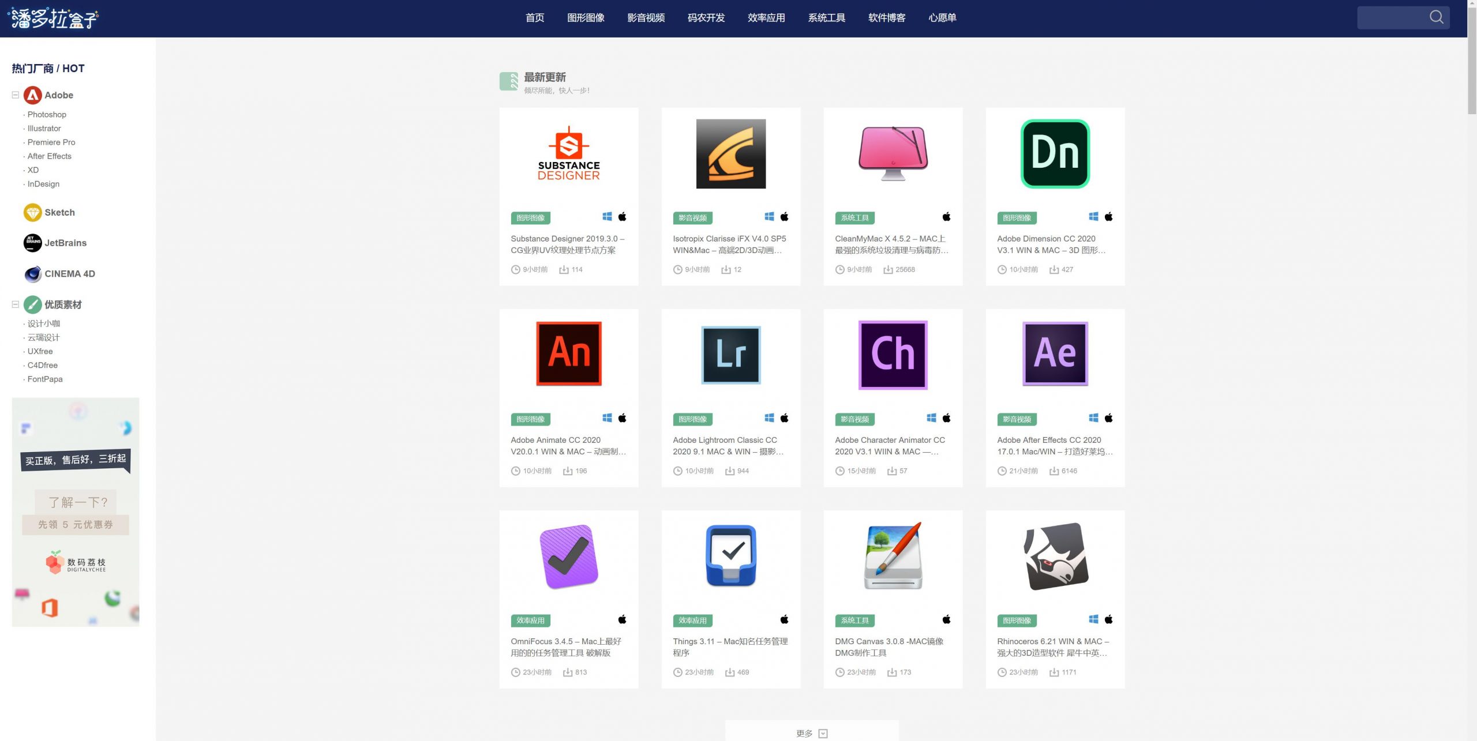Click the Isotropix Clarisse app icon

point(731,153)
